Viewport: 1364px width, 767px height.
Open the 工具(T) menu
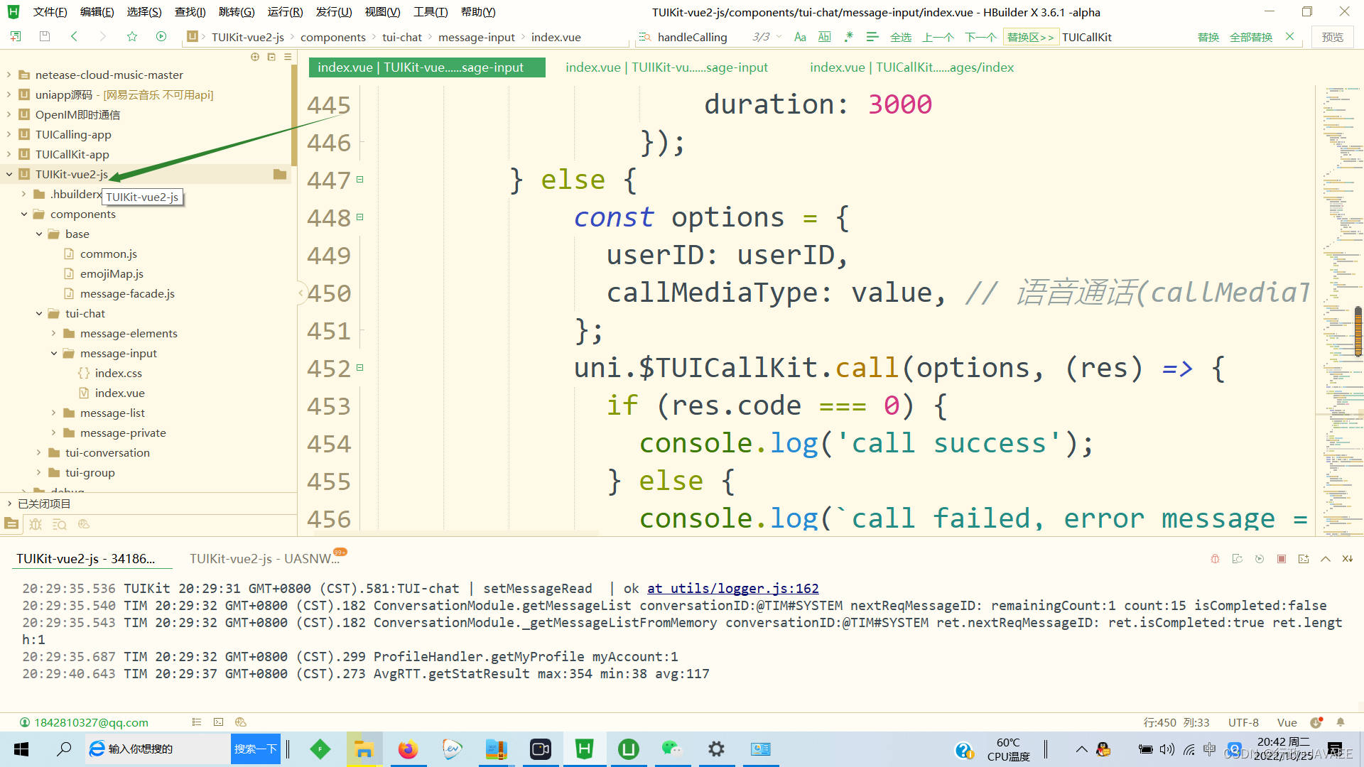[431, 12]
